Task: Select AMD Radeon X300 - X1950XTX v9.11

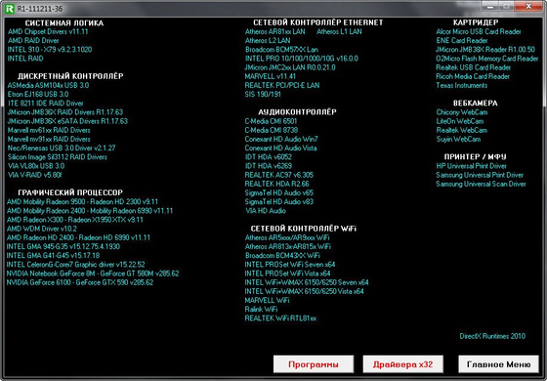Action: coord(75,220)
